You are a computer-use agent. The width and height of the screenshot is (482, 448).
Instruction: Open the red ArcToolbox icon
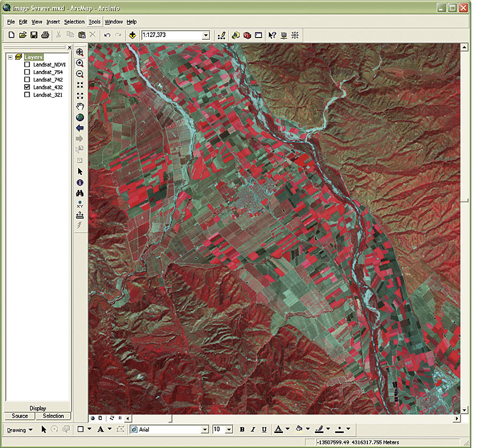247,35
